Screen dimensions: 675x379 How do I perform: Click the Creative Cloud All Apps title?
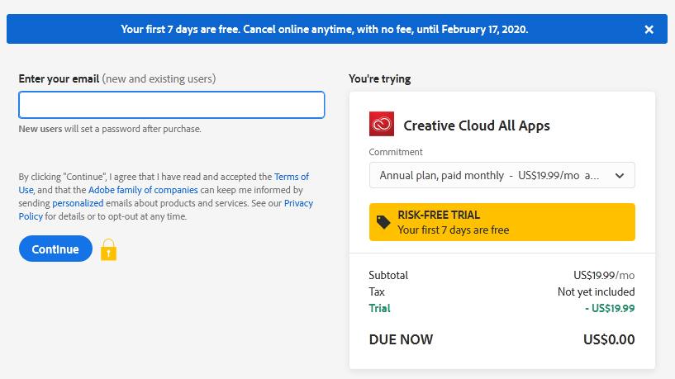click(x=476, y=126)
